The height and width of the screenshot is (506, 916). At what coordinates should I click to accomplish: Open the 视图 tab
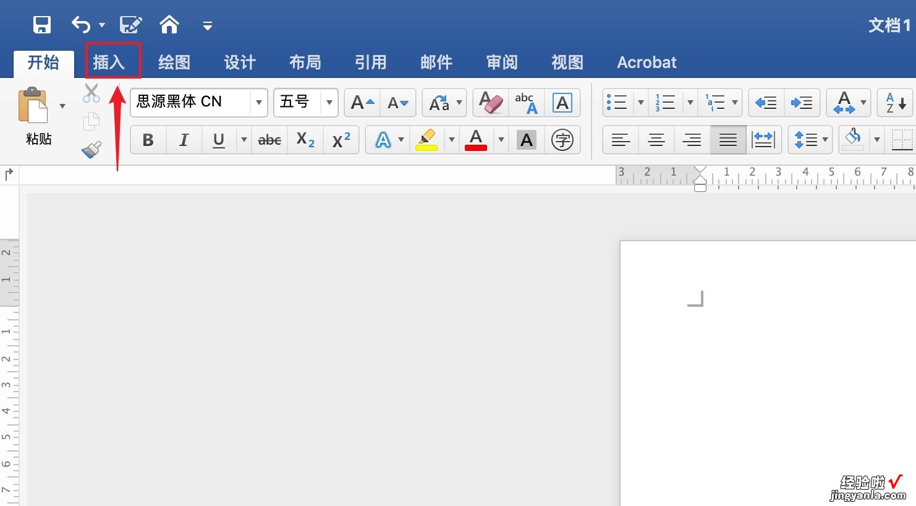click(567, 62)
